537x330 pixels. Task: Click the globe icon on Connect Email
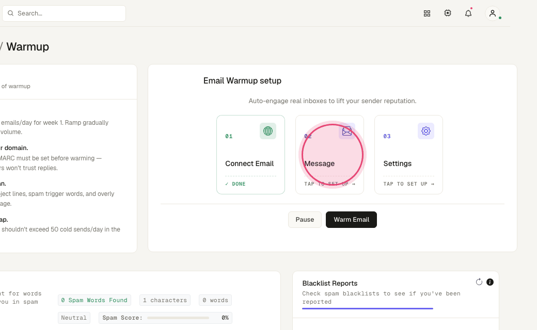[x=268, y=131]
